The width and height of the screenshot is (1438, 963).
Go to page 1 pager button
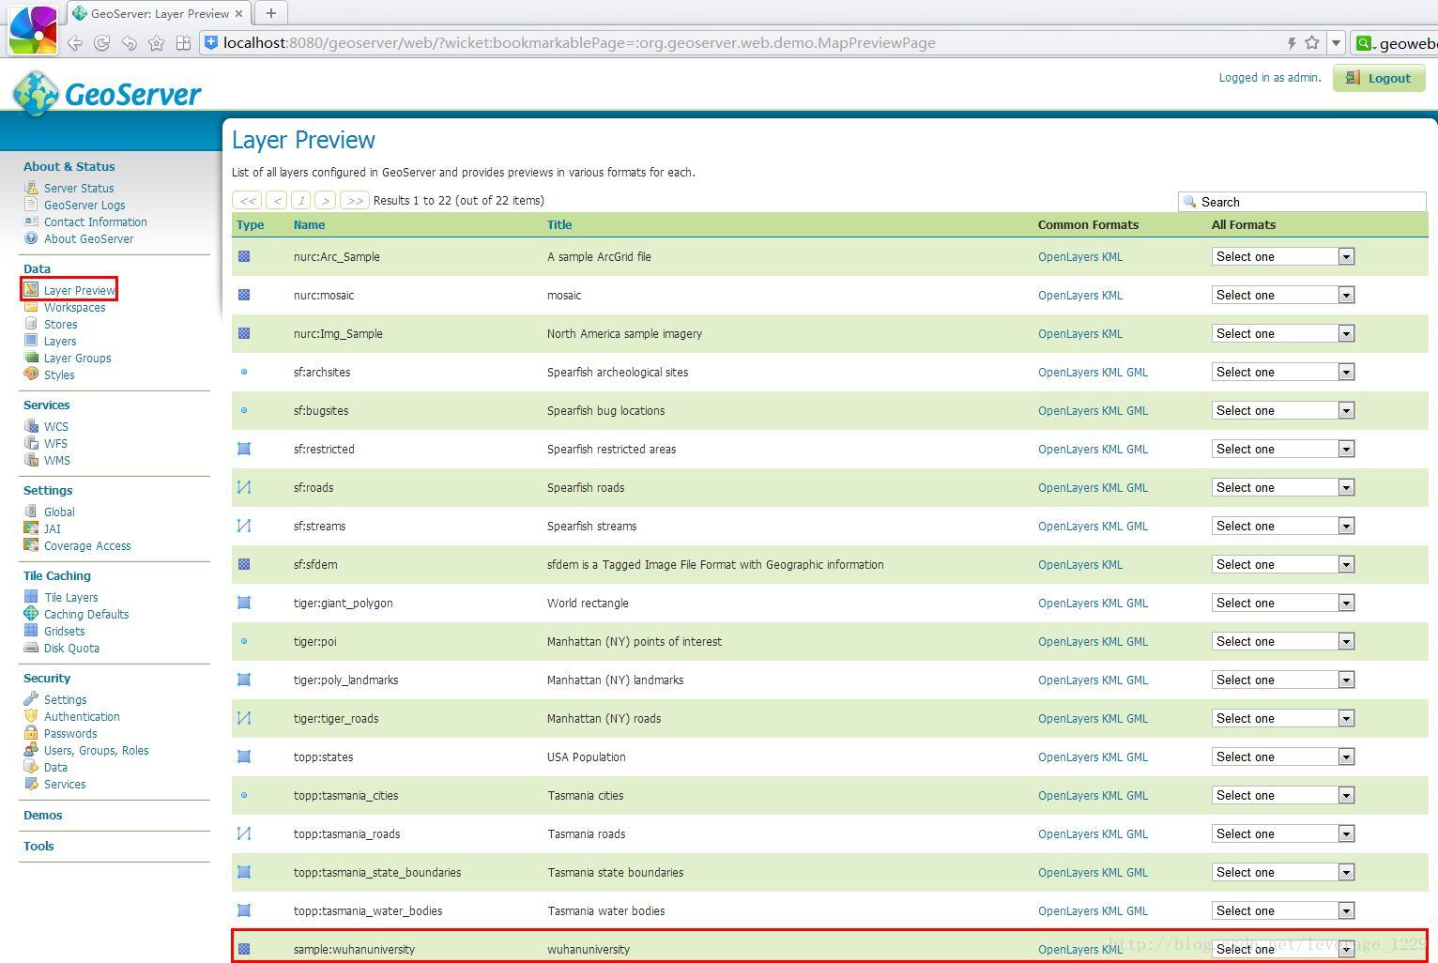point(300,200)
